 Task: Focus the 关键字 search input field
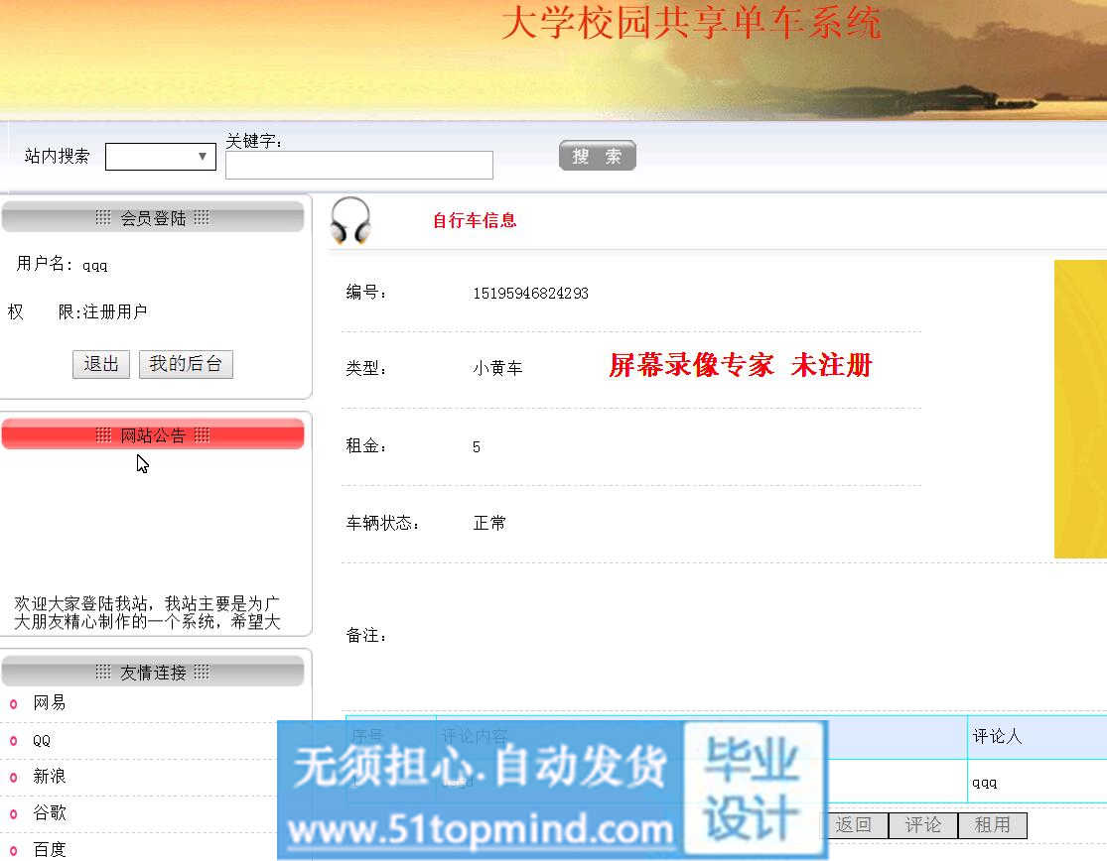click(x=358, y=165)
